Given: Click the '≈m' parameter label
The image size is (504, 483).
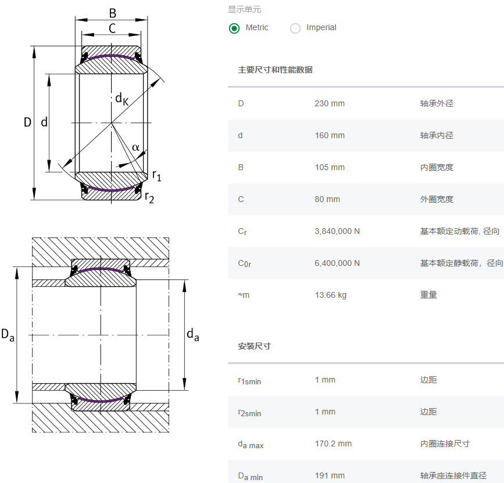Looking at the screenshot, I should point(244,295).
